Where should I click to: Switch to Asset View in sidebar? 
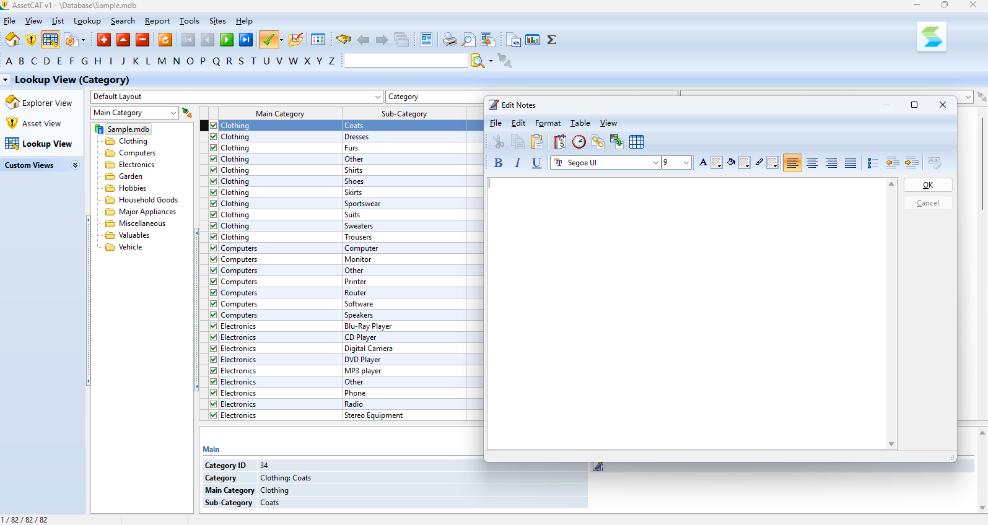tap(33, 123)
